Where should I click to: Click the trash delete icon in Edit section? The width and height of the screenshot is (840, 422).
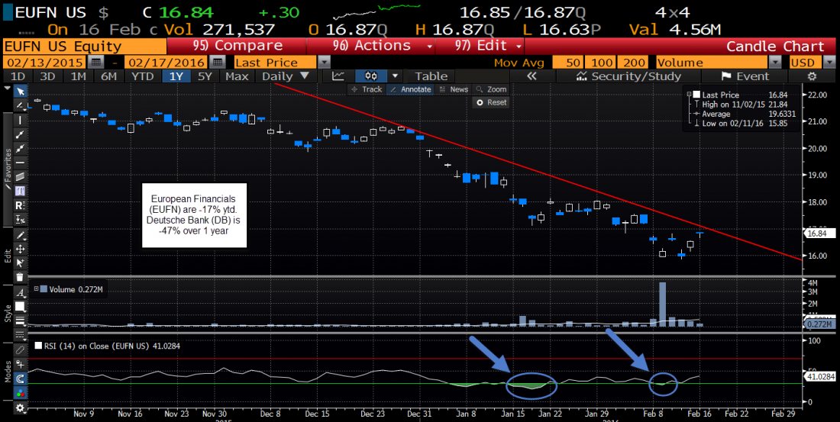click(x=21, y=277)
